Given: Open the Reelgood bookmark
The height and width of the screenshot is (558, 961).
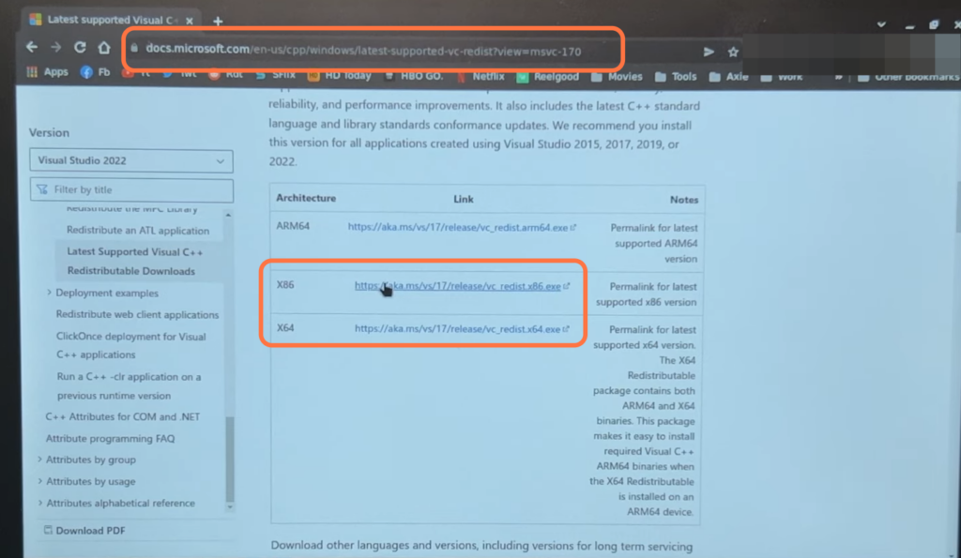Looking at the screenshot, I should pyautogui.click(x=548, y=77).
